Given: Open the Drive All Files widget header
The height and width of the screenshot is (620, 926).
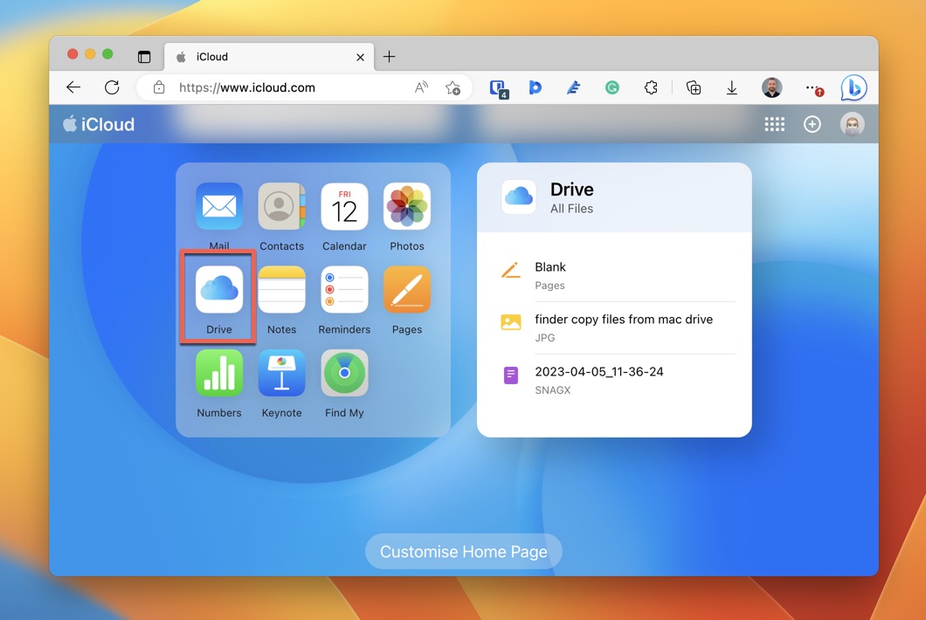Looking at the screenshot, I should (614, 198).
